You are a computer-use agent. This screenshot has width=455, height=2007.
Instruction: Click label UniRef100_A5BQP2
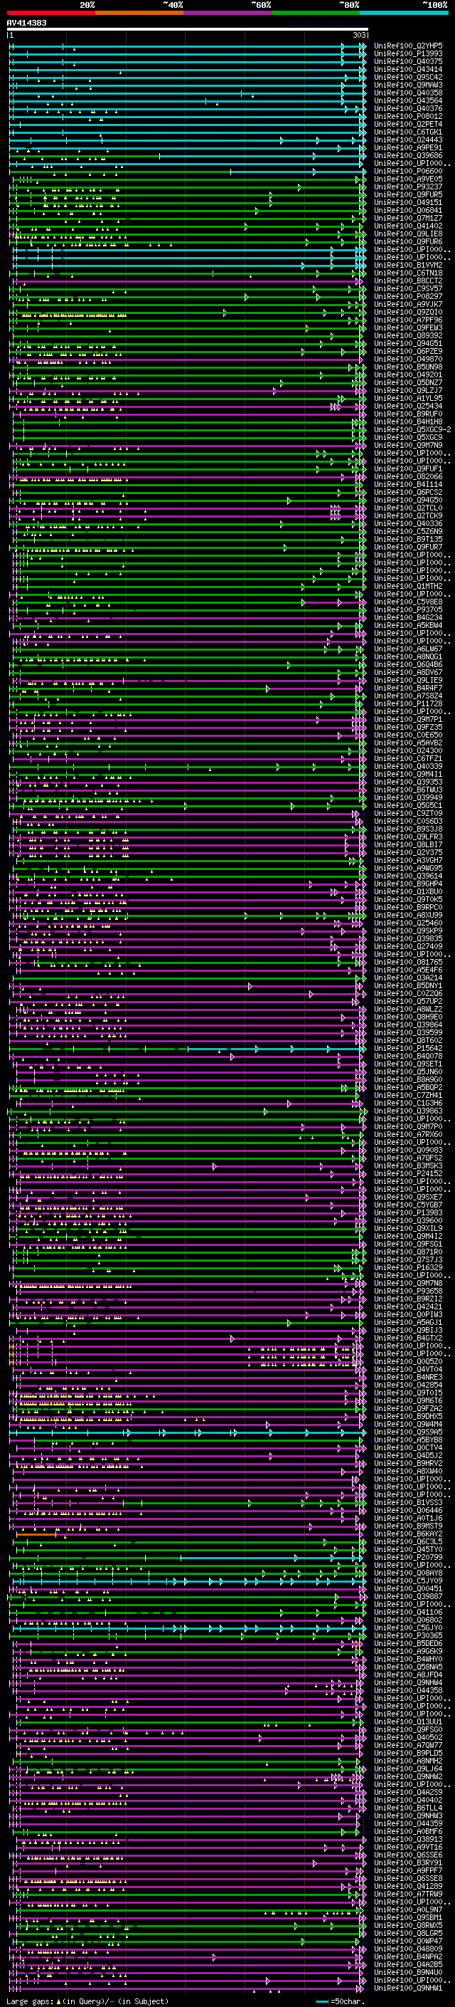pyautogui.click(x=408, y=1088)
